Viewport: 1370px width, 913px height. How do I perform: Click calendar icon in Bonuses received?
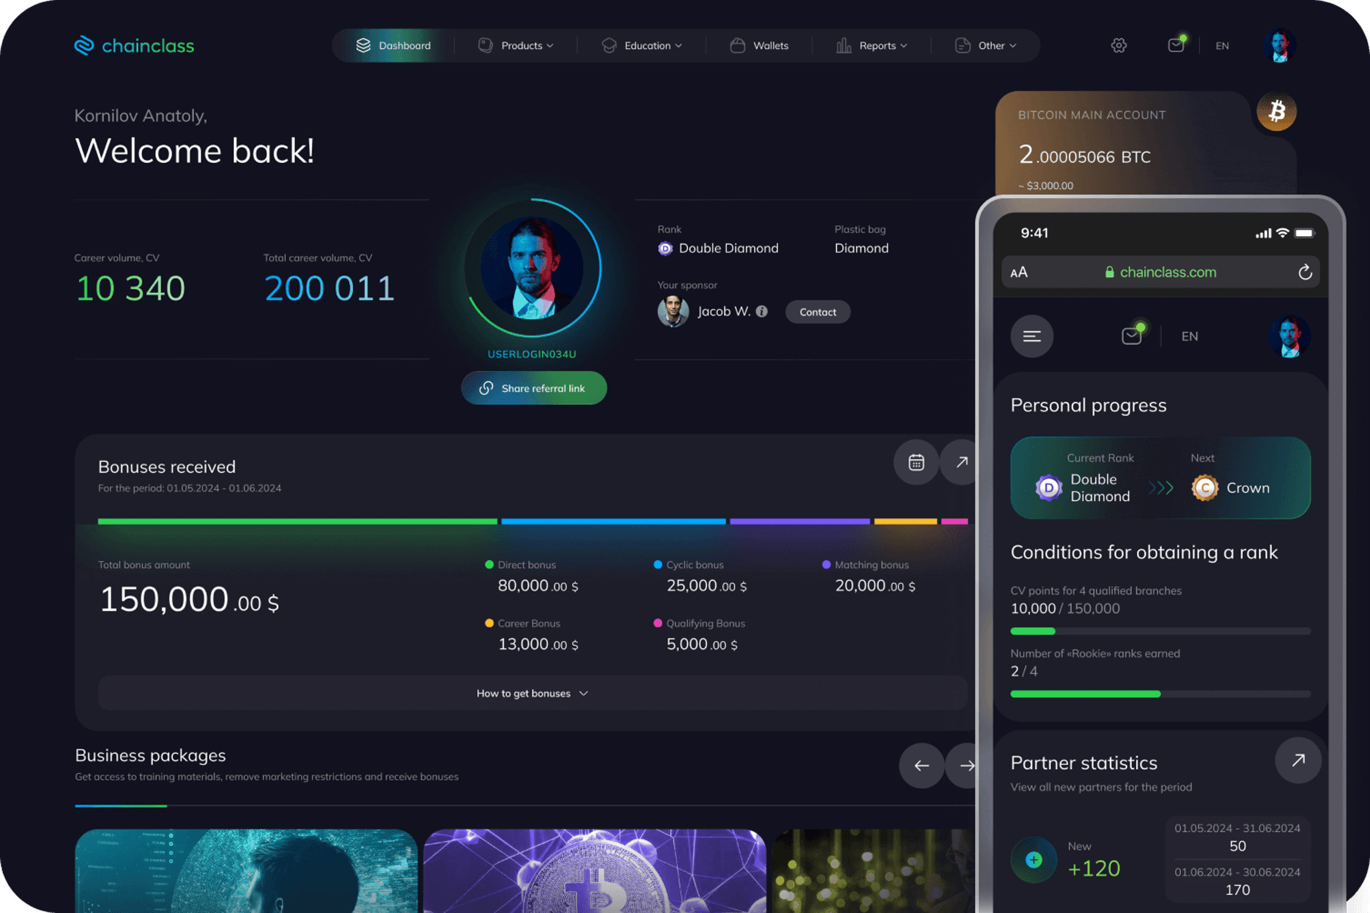pyautogui.click(x=916, y=462)
